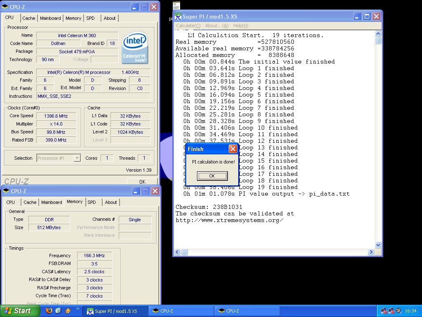
Task: Click the resize grip of Super PI window
Action: coord(378,252)
